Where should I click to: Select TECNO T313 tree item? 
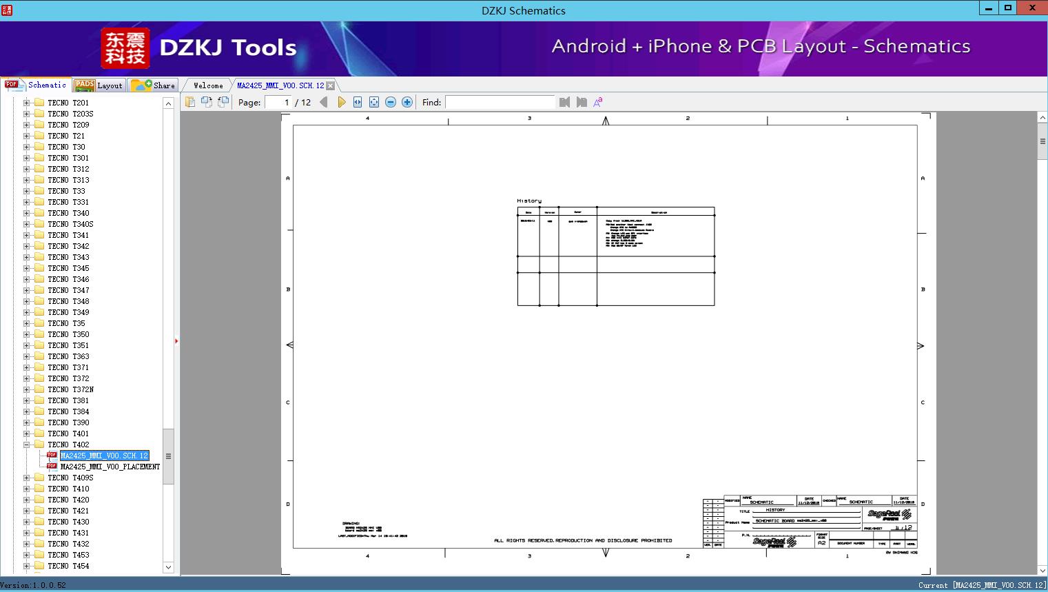(x=68, y=180)
